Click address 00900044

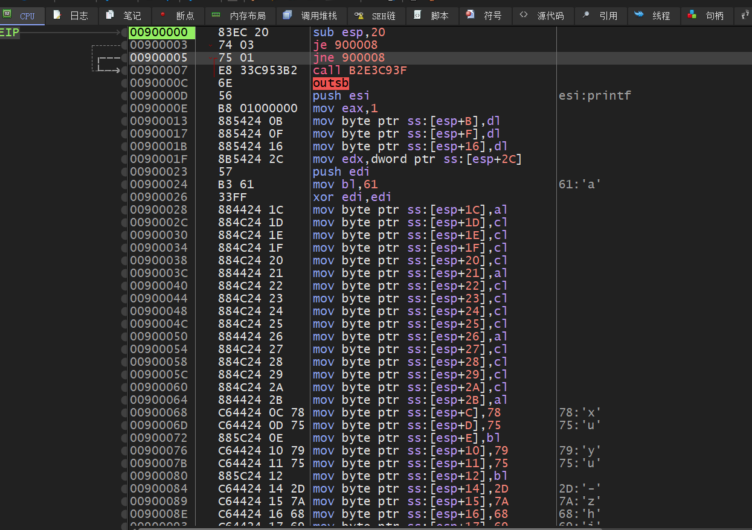(x=159, y=298)
